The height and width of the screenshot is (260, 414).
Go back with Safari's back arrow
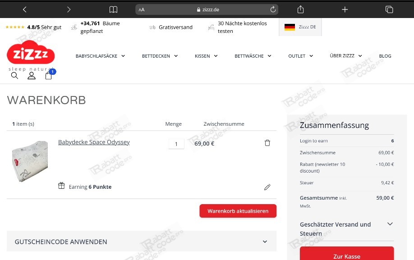point(24,9)
